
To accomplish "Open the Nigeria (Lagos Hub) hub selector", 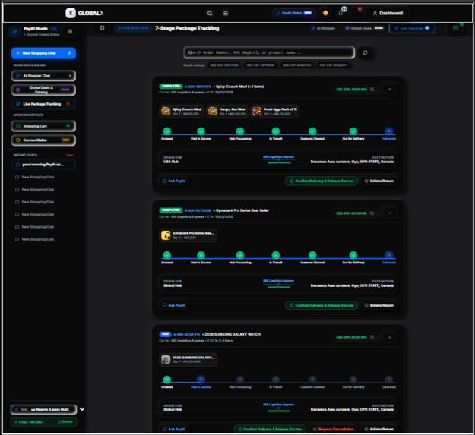I will [x=43, y=410].
